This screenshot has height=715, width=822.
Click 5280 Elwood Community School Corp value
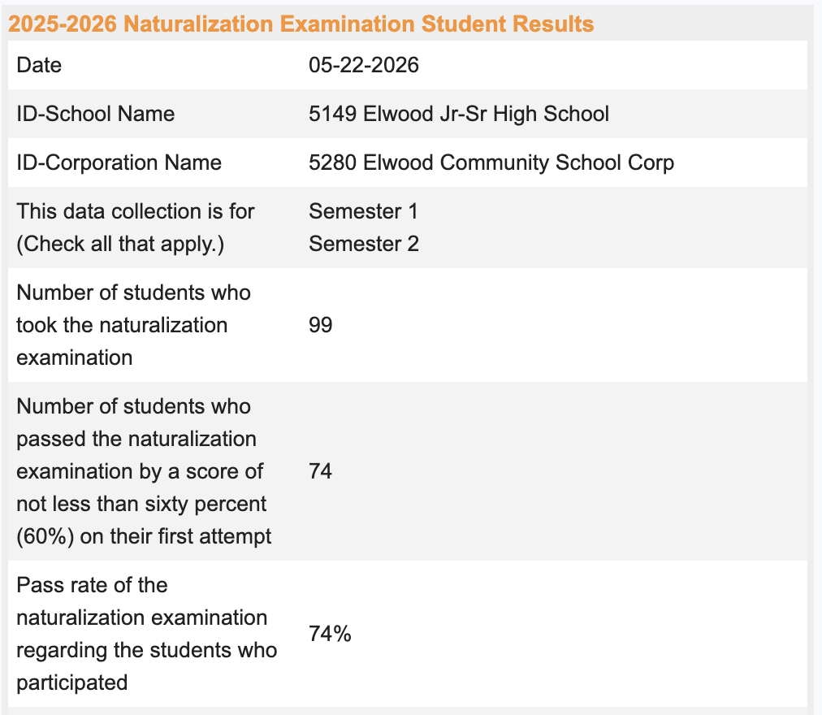point(491,162)
